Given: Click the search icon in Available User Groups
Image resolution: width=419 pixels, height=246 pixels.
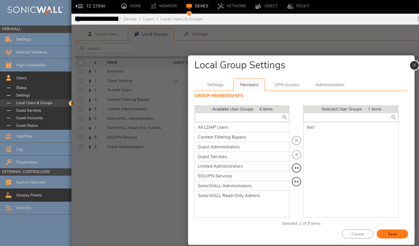Looking at the screenshot, I should [x=284, y=118].
